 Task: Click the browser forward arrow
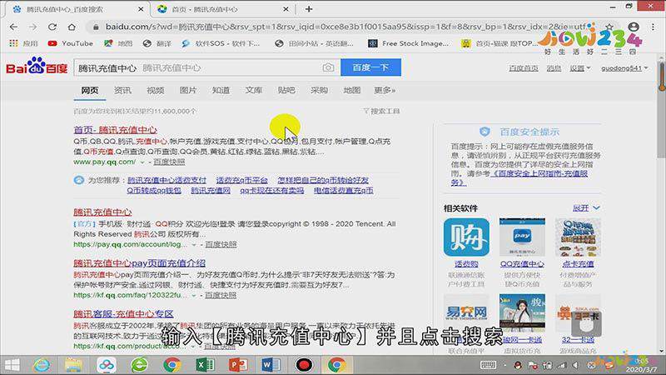click(x=32, y=27)
